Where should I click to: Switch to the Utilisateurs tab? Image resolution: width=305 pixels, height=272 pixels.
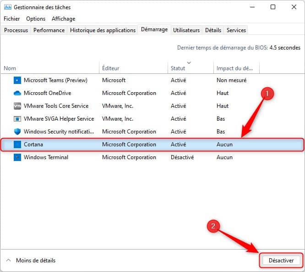coord(186,30)
